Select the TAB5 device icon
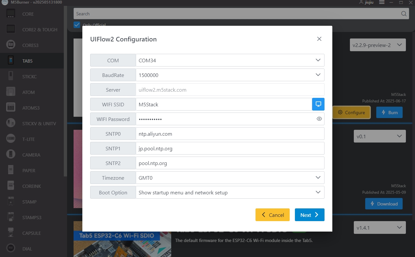415x257 pixels. coord(11,61)
